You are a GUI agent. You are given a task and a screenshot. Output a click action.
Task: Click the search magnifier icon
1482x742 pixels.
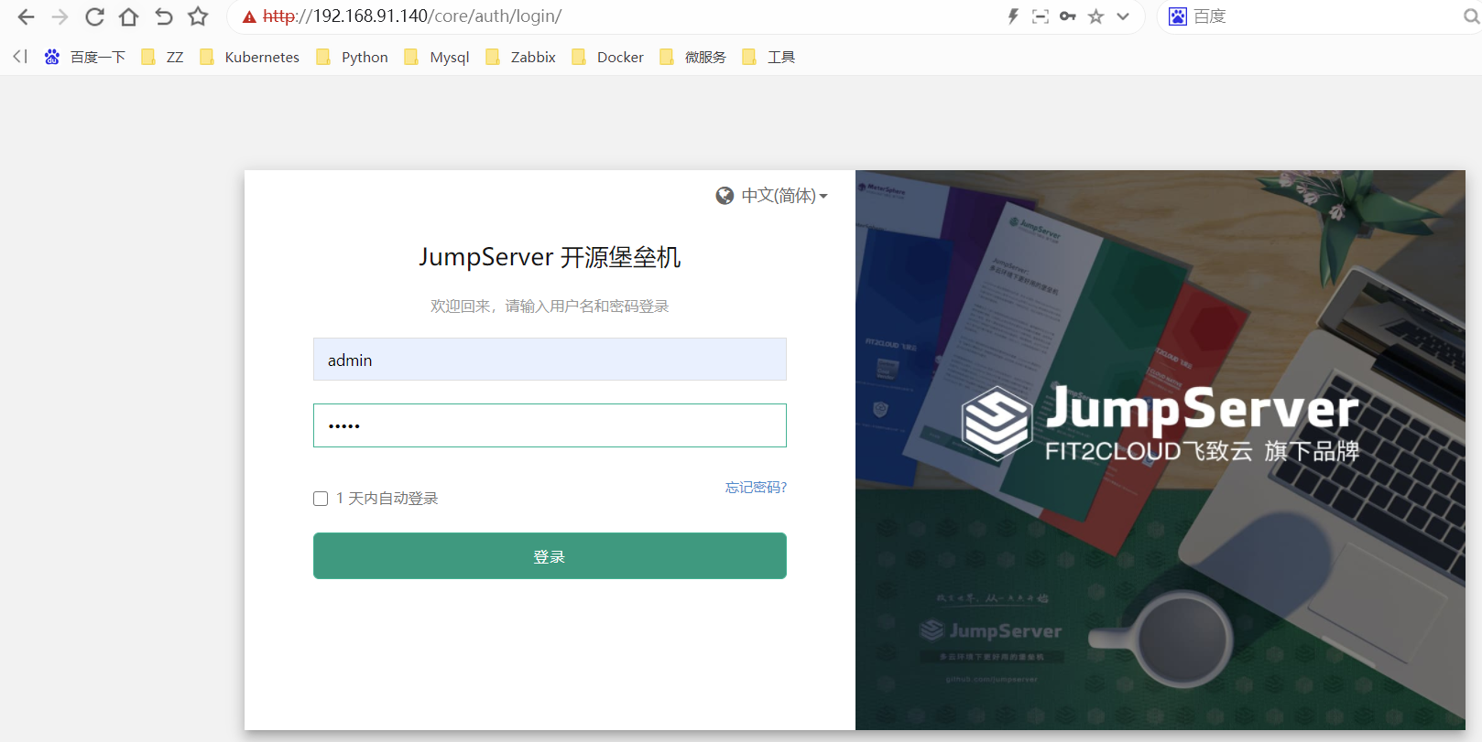click(x=1471, y=16)
